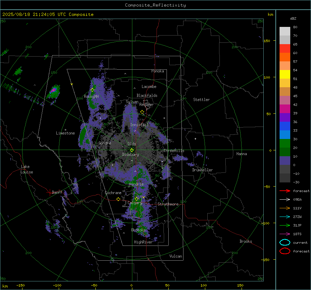Select the light blue 30-33 dBZ swatch

[285, 135]
